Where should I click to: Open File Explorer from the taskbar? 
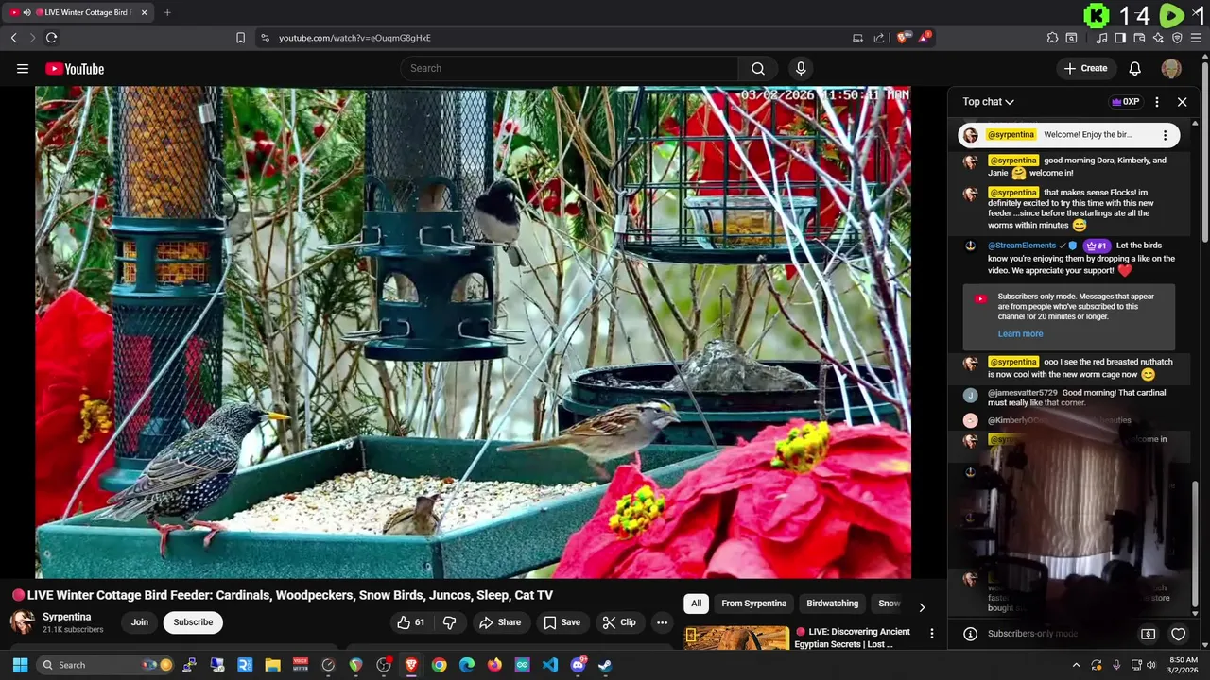coord(272,665)
